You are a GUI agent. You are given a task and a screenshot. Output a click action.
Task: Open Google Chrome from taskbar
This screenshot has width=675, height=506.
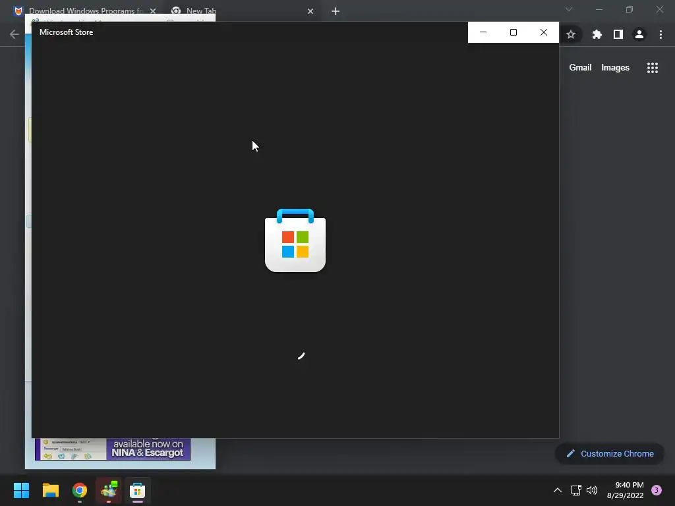[x=80, y=490]
